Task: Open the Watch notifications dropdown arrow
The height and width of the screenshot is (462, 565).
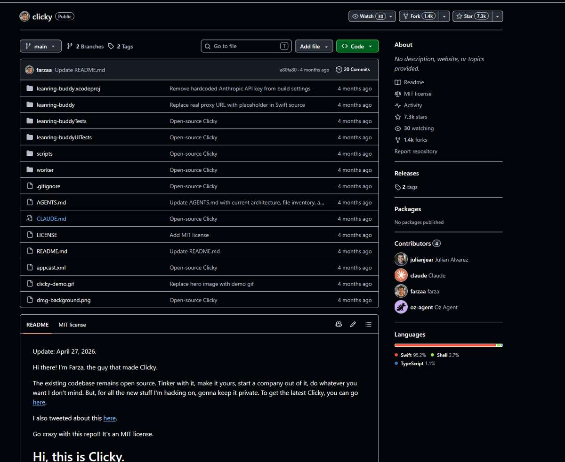Action: (391, 16)
